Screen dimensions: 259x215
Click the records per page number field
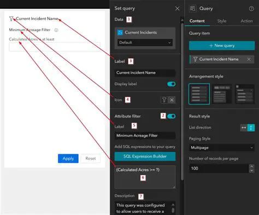tap(219, 168)
